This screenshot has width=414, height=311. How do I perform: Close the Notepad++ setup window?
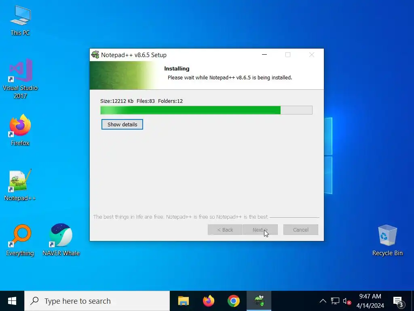tap(312, 55)
